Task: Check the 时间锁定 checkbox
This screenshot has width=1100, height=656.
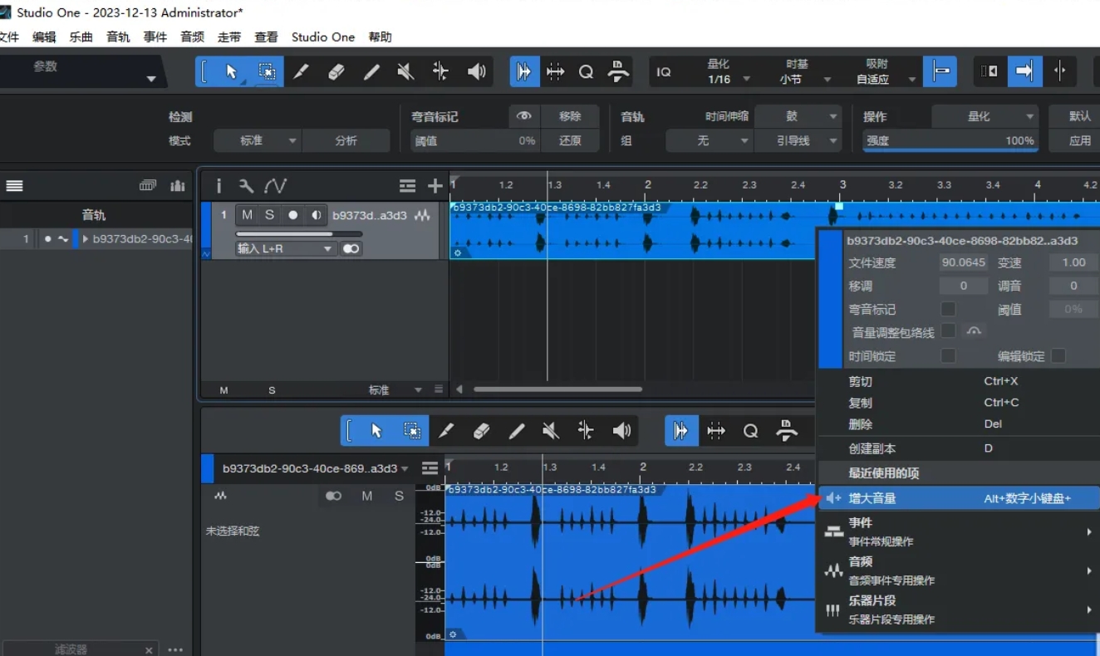Action: tap(948, 355)
